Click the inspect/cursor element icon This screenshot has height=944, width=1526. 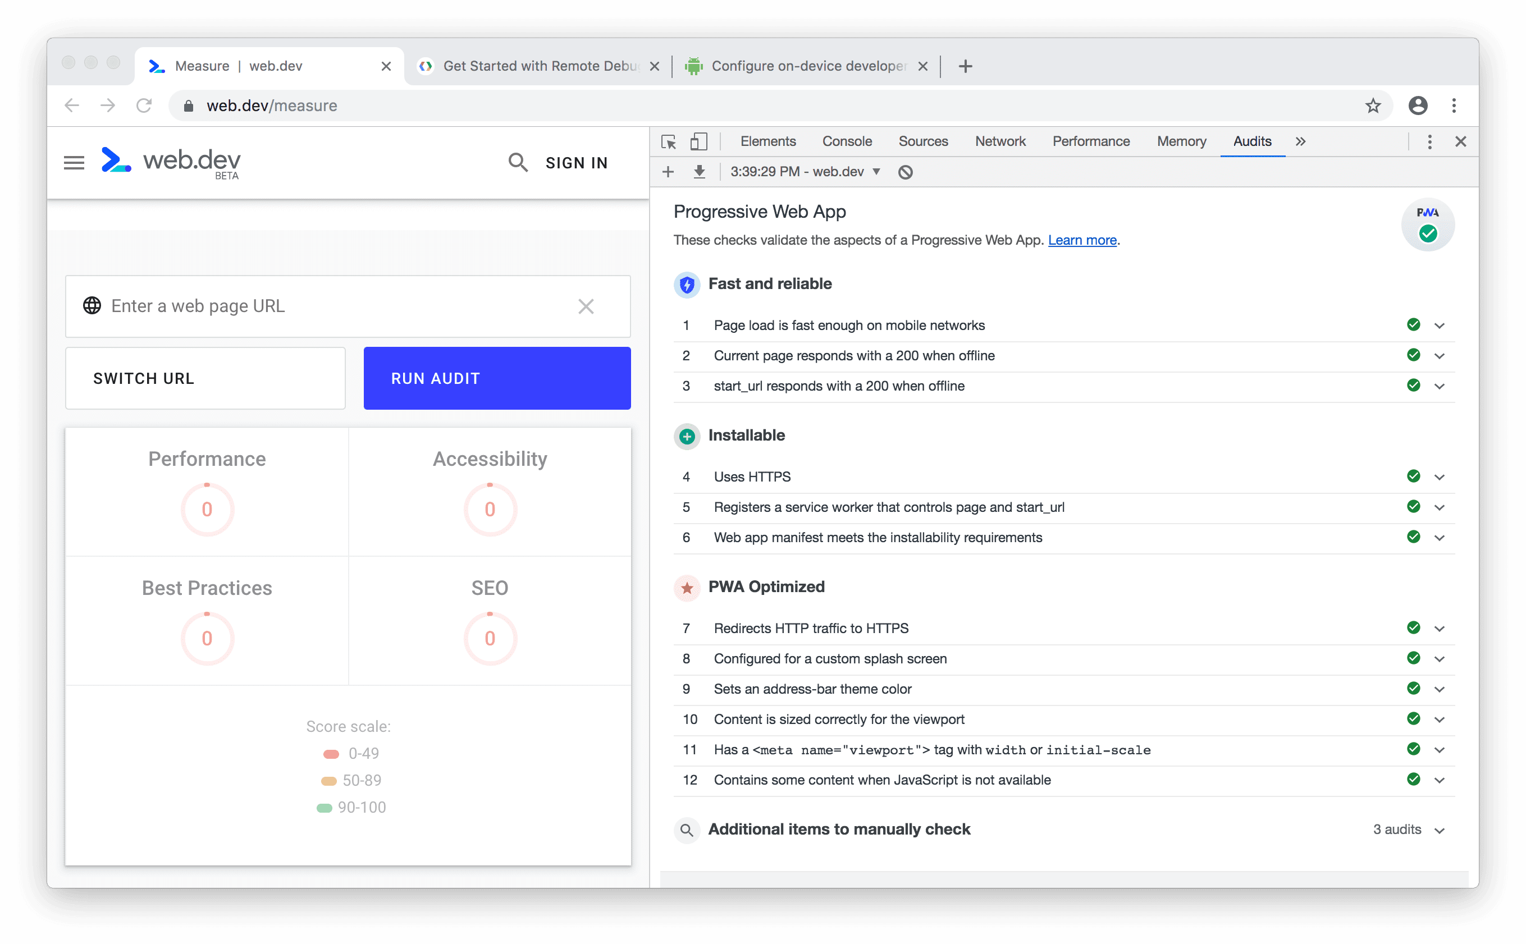(669, 141)
